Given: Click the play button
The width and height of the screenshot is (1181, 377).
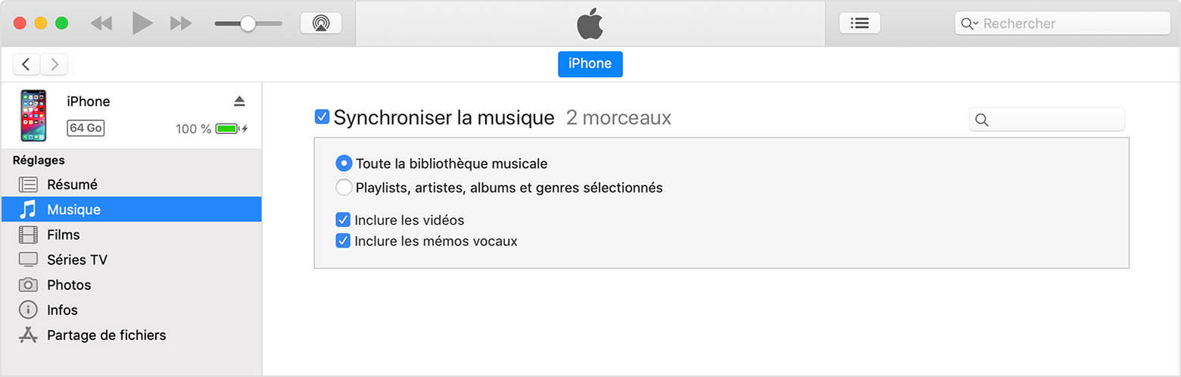Looking at the screenshot, I should pyautogui.click(x=142, y=23).
